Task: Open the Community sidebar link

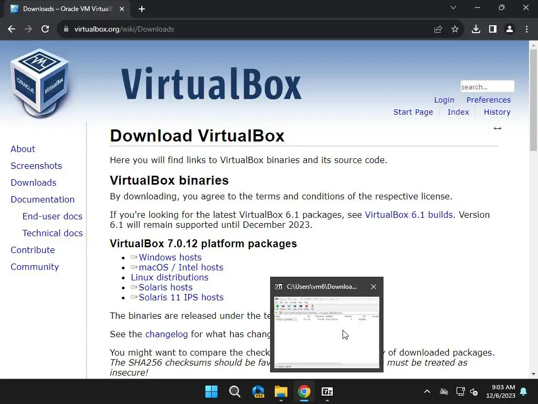Action: [x=35, y=267]
